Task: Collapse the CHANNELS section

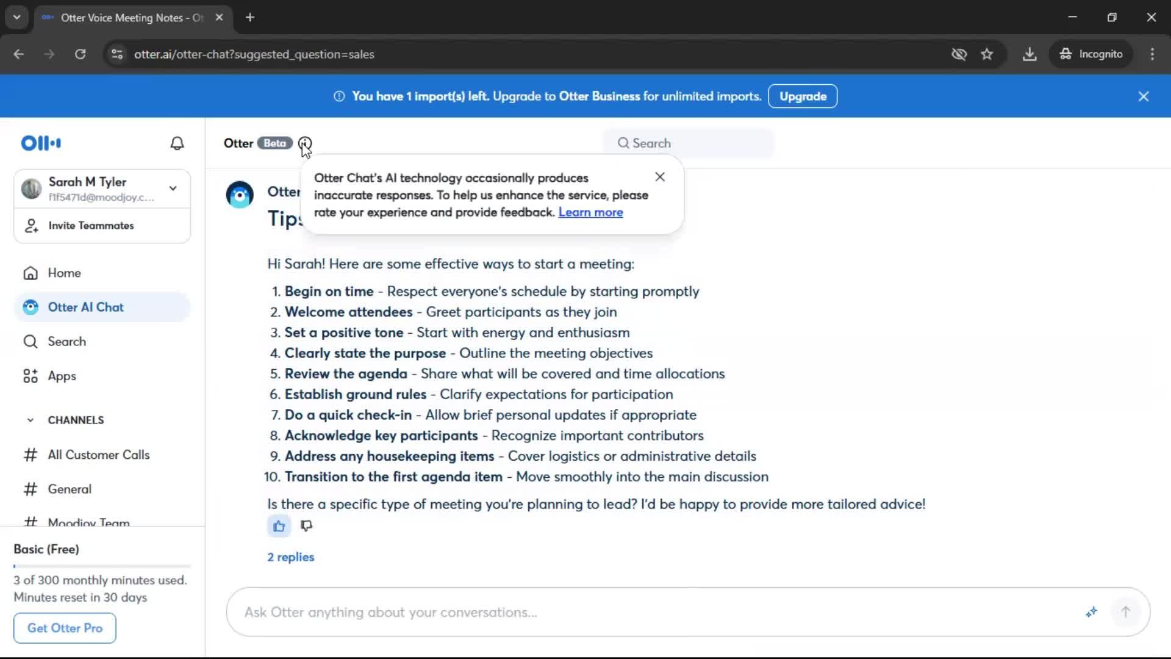Action: (30, 420)
